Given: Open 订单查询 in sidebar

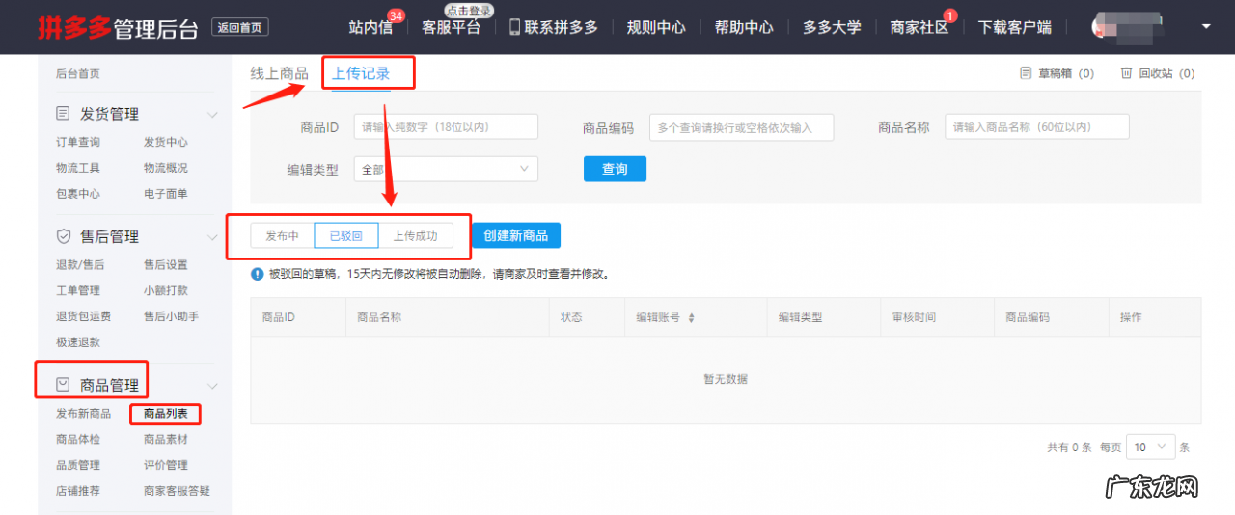Looking at the screenshot, I should tap(78, 142).
